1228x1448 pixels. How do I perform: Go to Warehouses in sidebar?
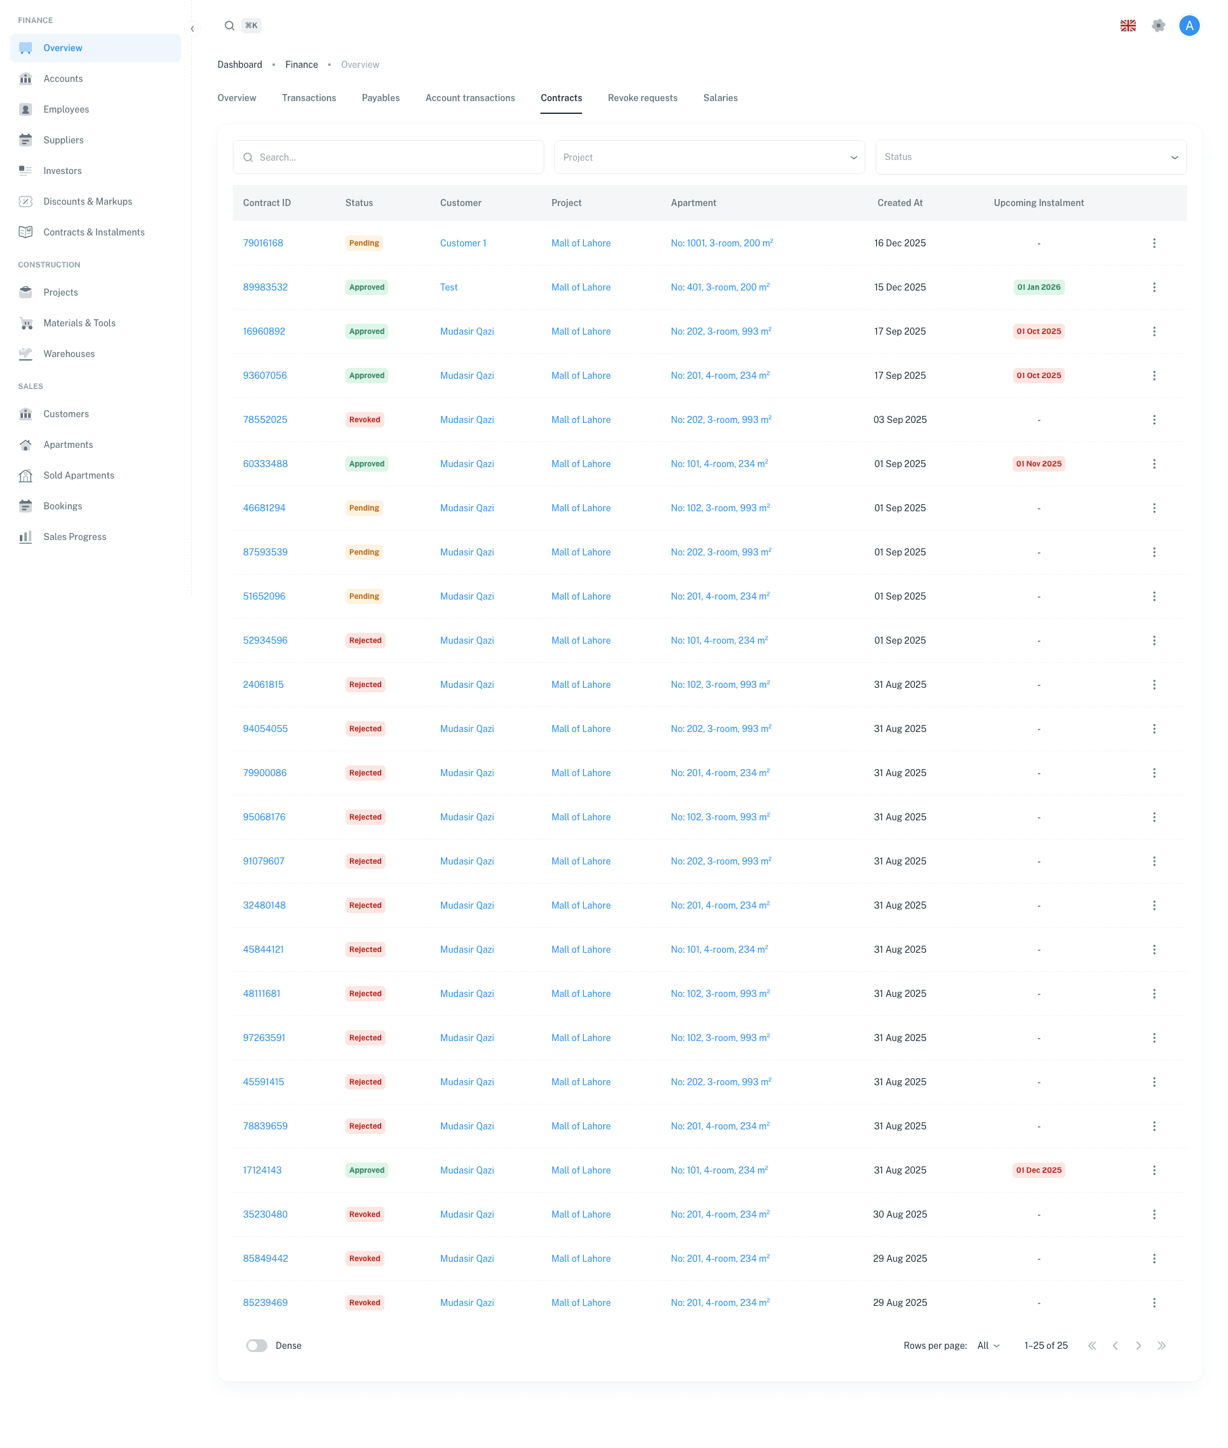[68, 354]
